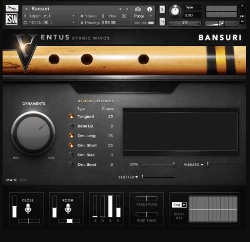
Task: Open the Flutter dropdown arrow
Action: click(137, 177)
